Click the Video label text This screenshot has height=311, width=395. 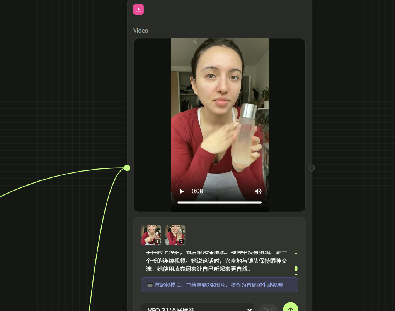[141, 31]
